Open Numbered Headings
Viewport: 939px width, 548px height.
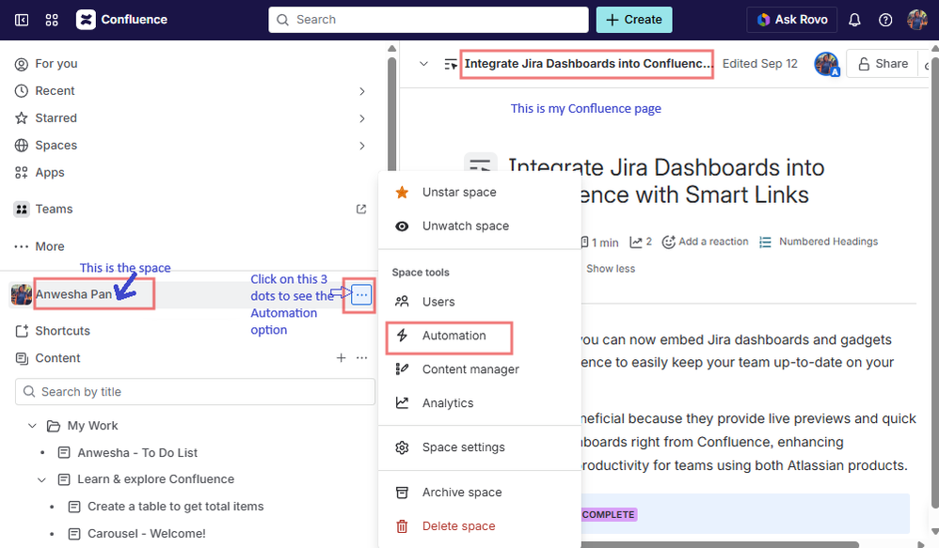point(819,242)
